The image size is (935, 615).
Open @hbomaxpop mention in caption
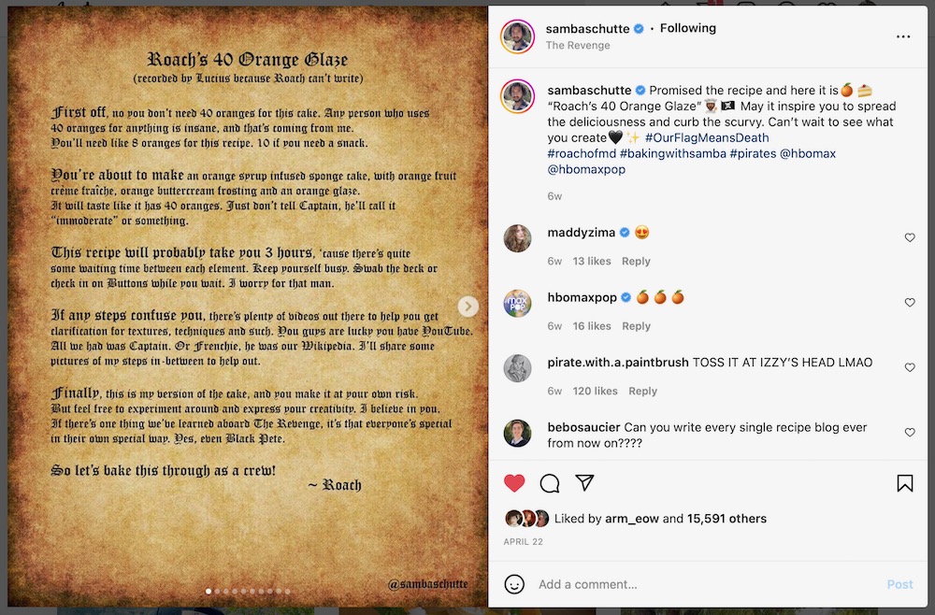pos(586,169)
